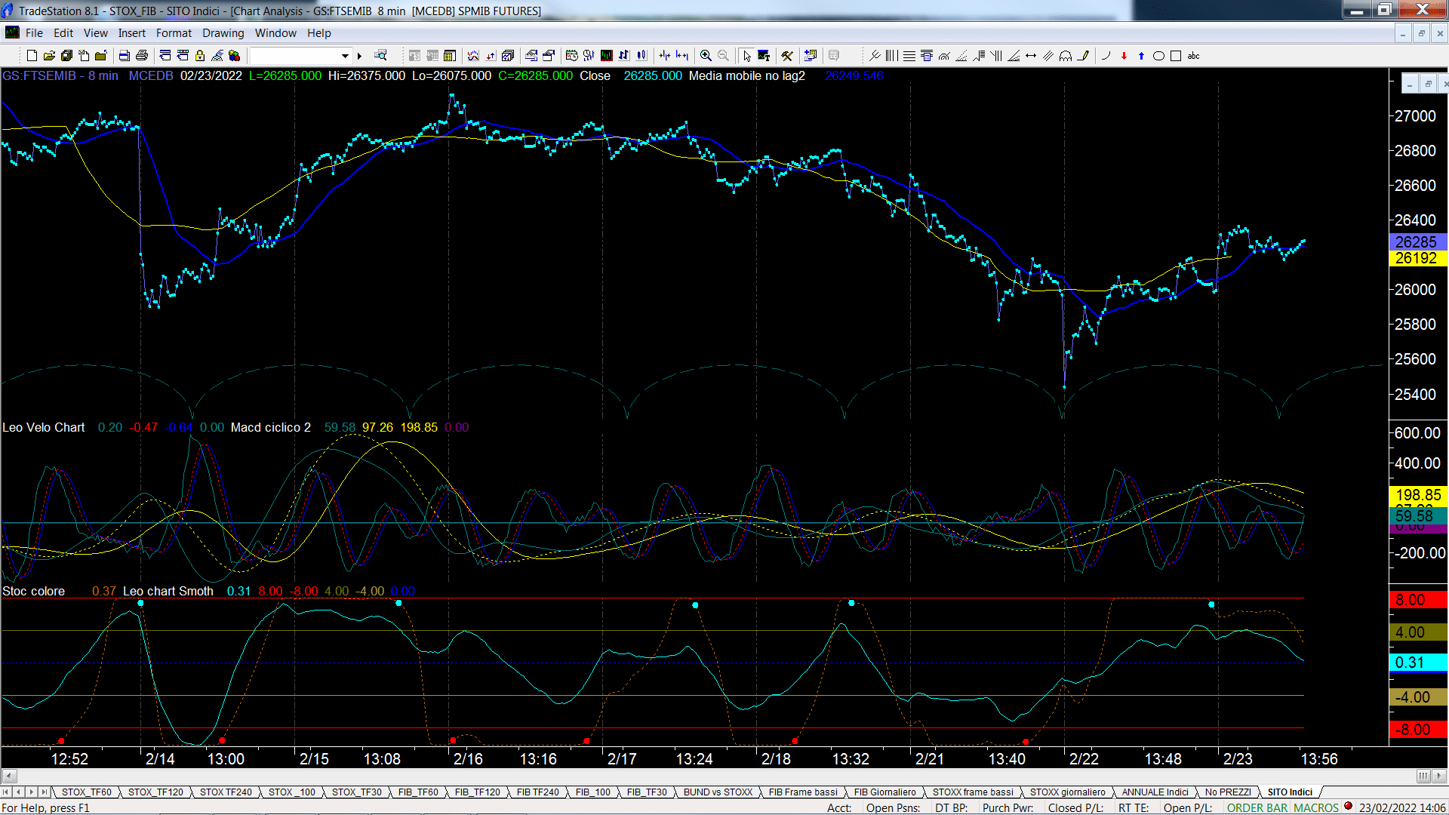Click the padlock Lock icon
The width and height of the screenshot is (1449, 815).
click(200, 56)
